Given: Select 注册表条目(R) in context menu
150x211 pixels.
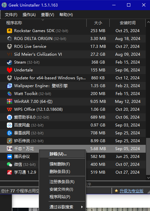Looking at the screenshot, I should point(62,182).
